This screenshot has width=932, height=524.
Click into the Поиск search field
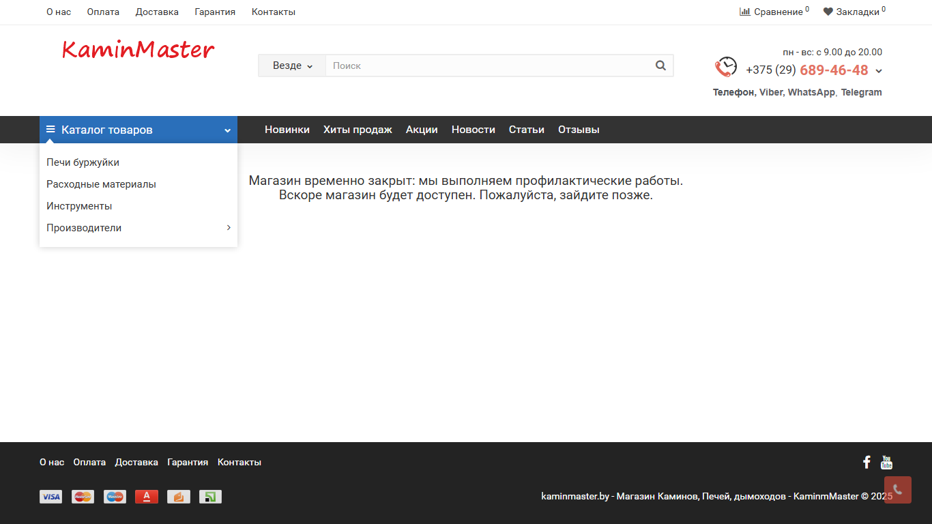tap(487, 65)
